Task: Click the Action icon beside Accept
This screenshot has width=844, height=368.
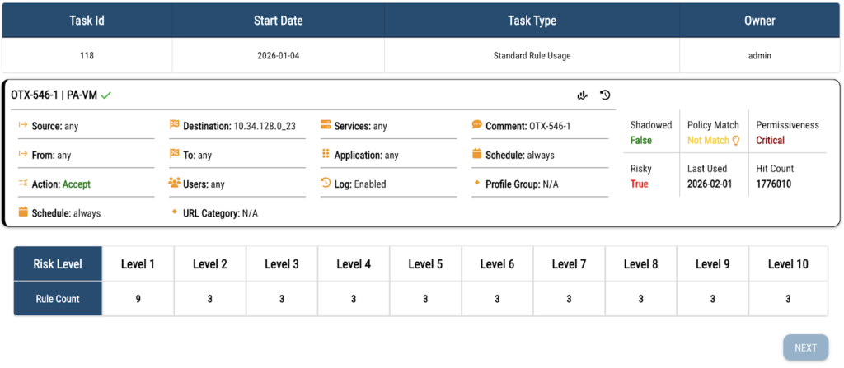Action: pyautogui.click(x=23, y=184)
